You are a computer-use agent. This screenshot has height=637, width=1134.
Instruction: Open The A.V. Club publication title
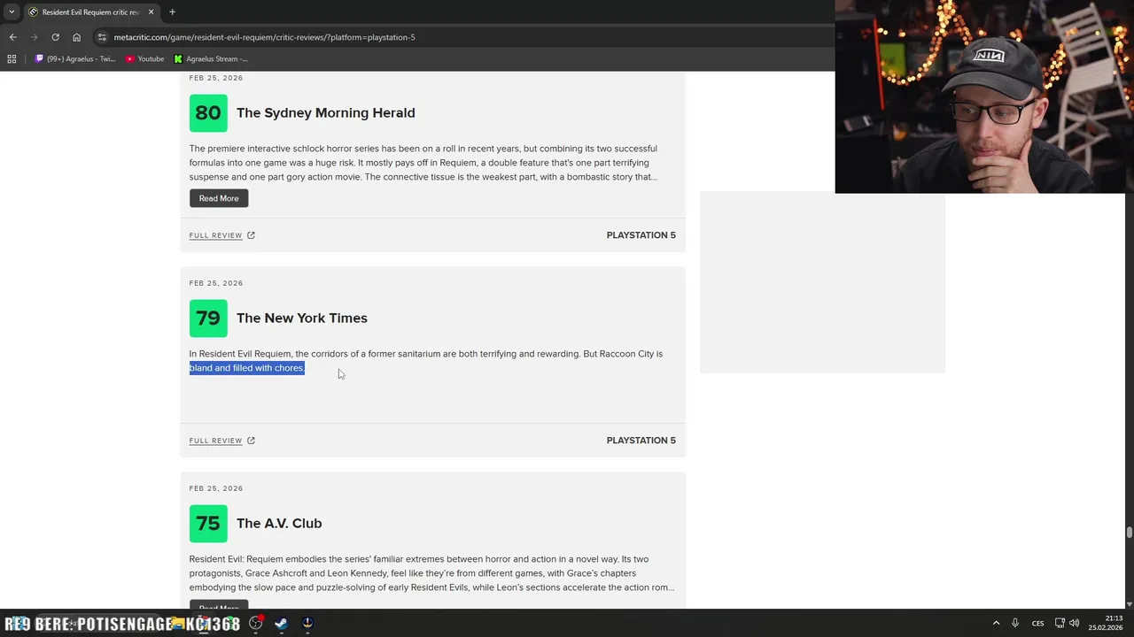pyautogui.click(x=279, y=523)
